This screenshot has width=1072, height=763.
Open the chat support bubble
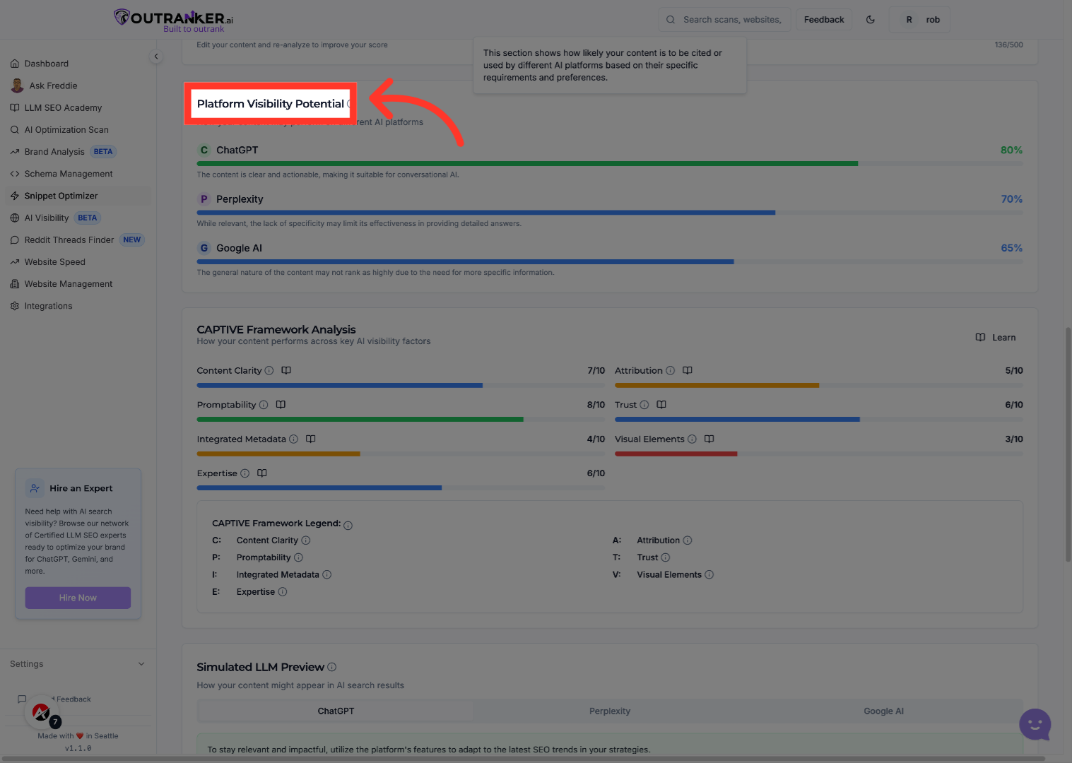[x=1035, y=724]
